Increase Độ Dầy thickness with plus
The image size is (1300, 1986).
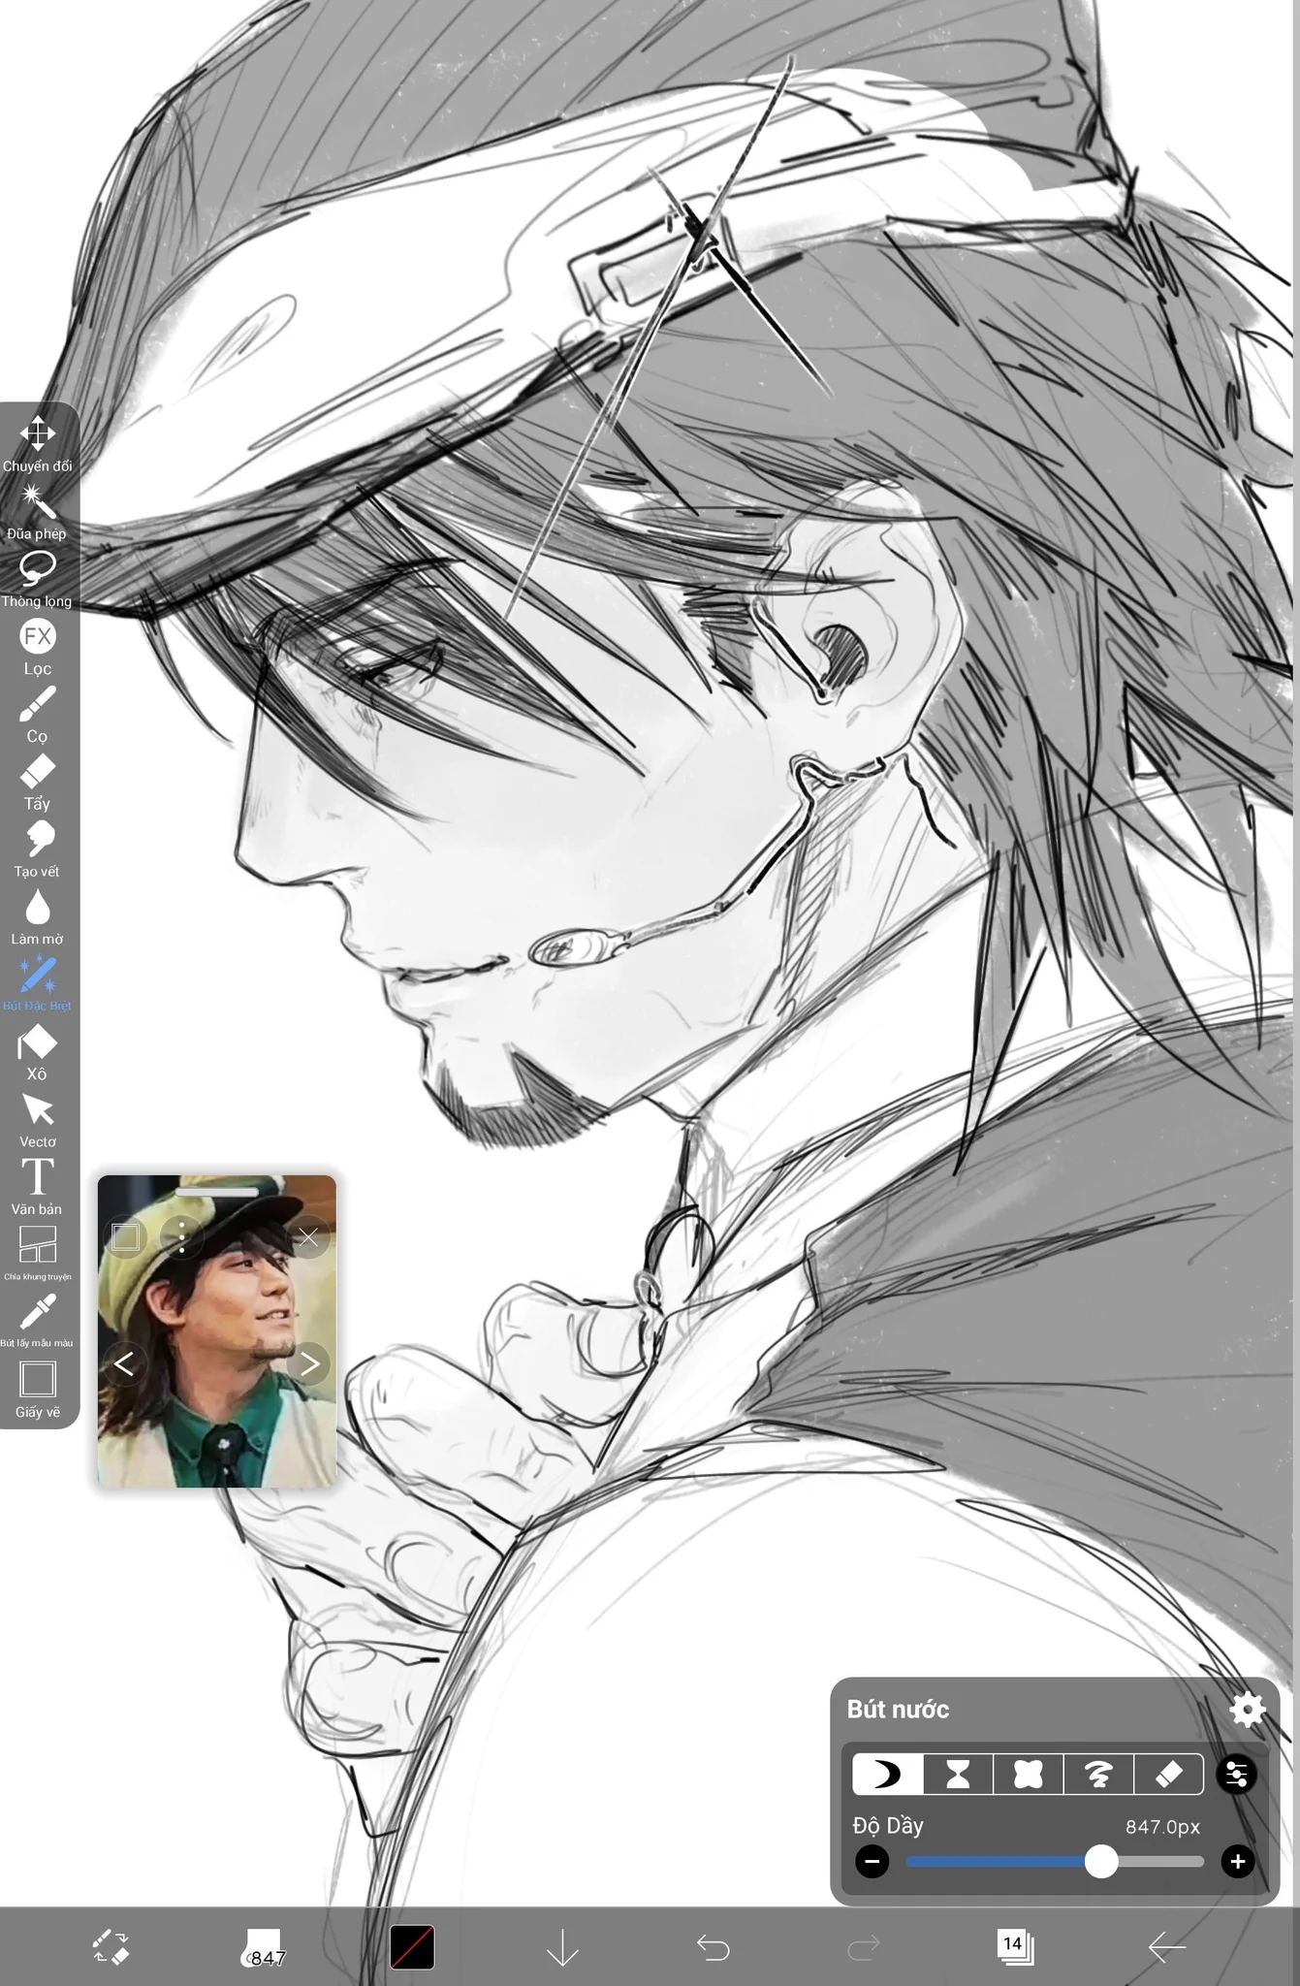pyautogui.click(x=1238, y=1861)
